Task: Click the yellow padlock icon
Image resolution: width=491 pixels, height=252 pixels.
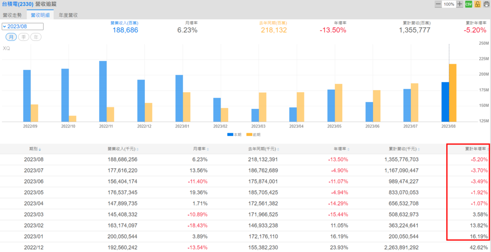Action: point(478,4)
